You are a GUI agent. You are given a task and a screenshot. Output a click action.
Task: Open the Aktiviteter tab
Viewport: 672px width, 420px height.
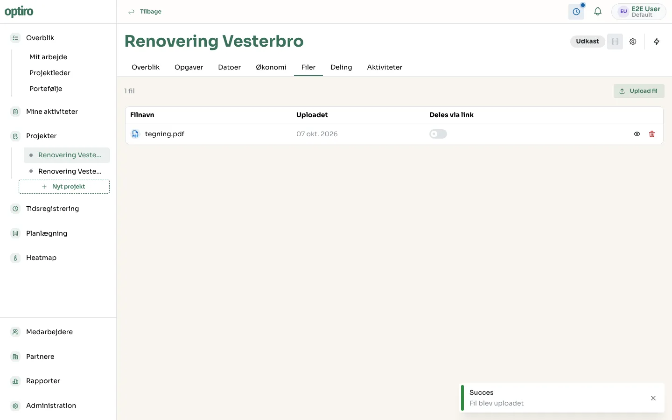click(x=385, y=67)
